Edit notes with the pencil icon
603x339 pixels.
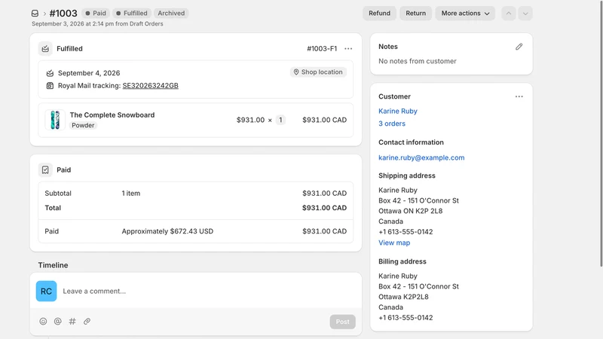[519, 47]
